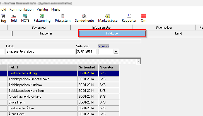
Task: Click the Om toolbar icon
Action: coord(144,18)
